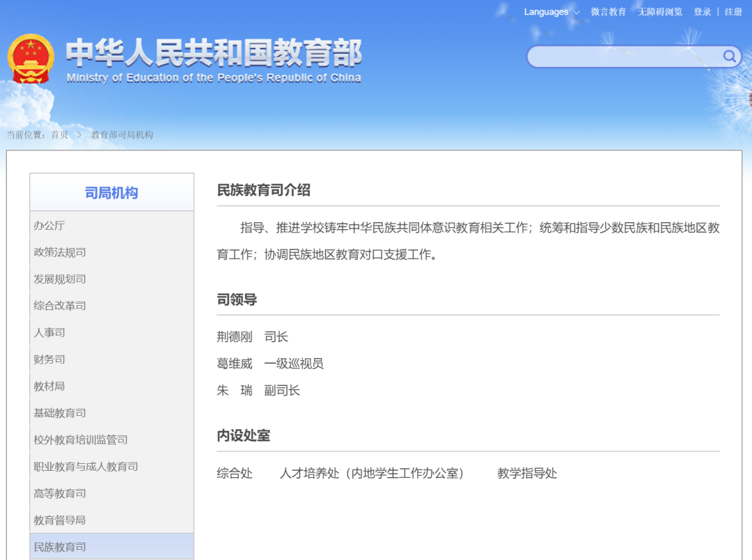The height and width of the screenshot is (560, 752).
Task: Go to 首页 via the breadcrumb
Action: pos(61,134)
